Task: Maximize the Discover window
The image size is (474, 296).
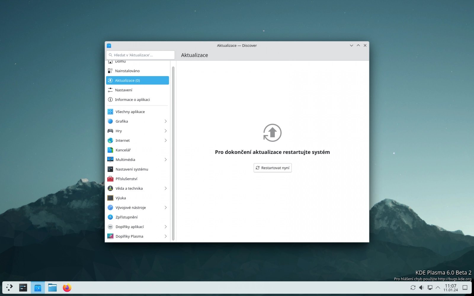Action: 358,46
